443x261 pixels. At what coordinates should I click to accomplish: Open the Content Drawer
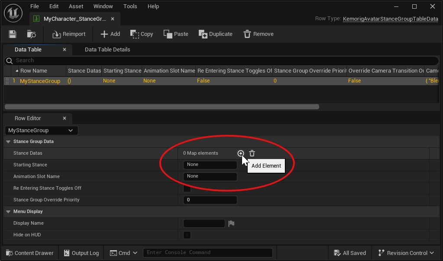point(29,253)
